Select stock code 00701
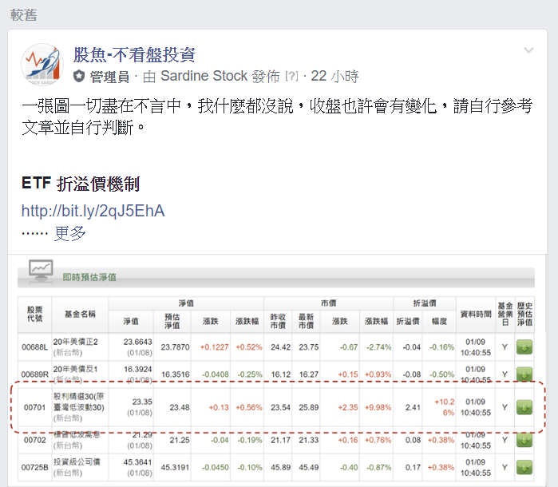The width and height of the screenshot is (558, 487). click(34, 407)
